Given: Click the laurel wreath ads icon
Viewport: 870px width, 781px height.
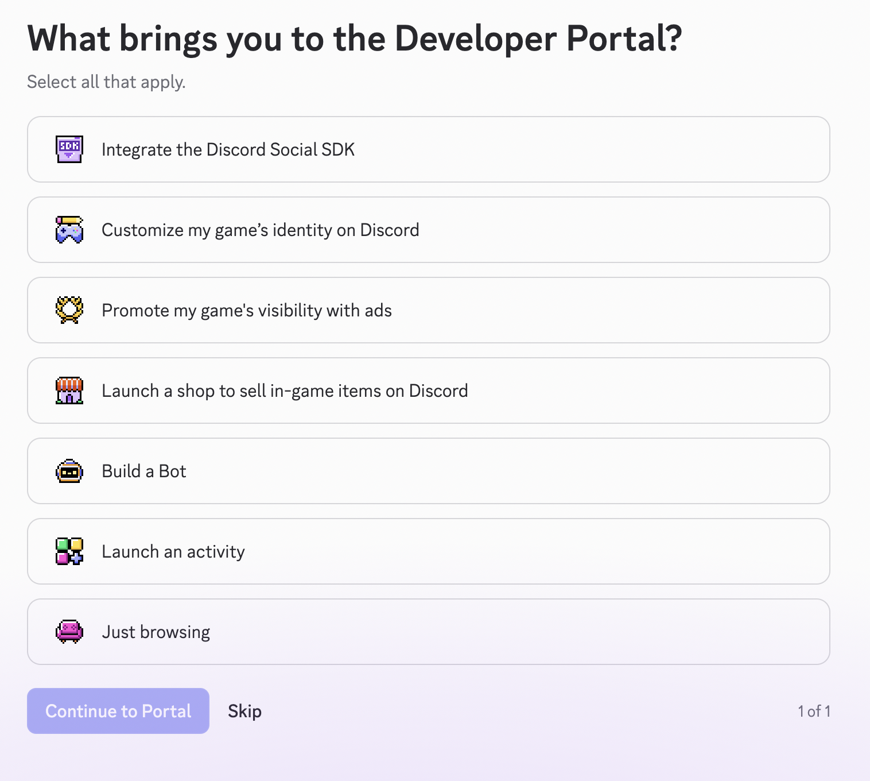Looking at the screenshot, I should [69, 310].
